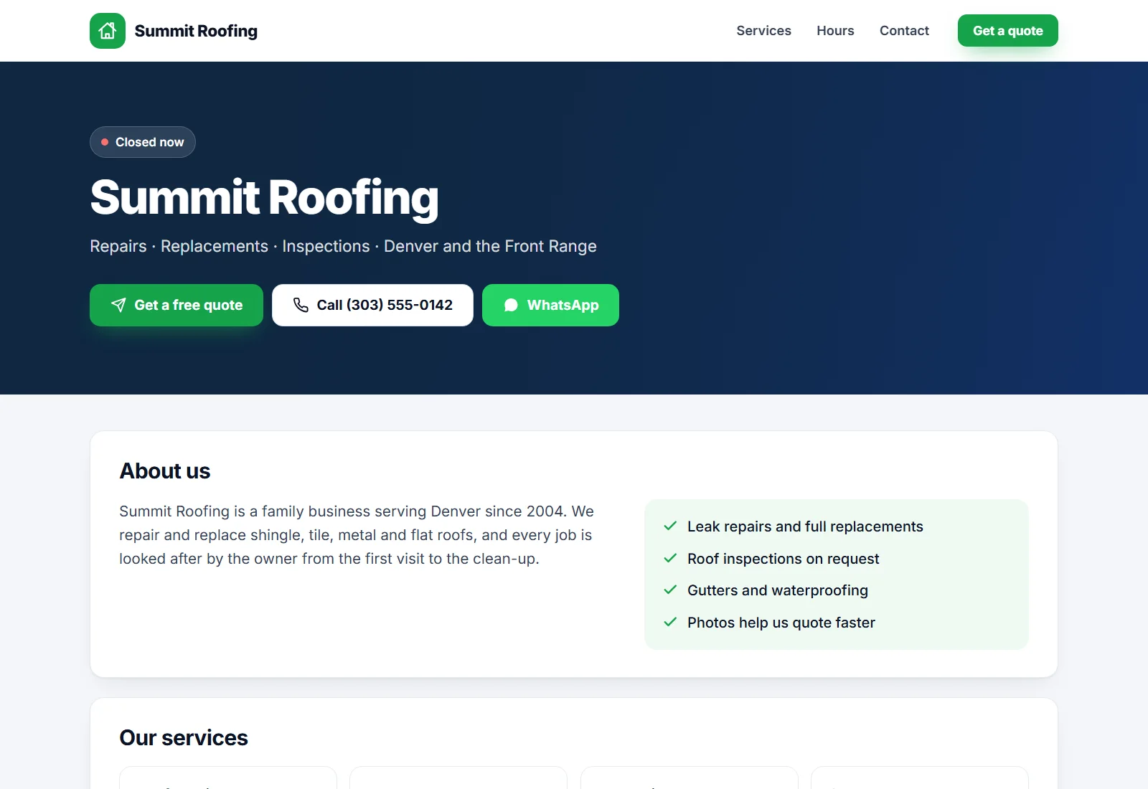
Task: Click checkmark beside Gutters and waterproofing
Action: 670,590
